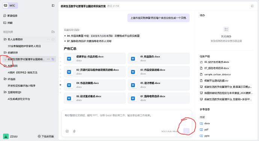The image size is (259, 141).
Task: Start a new task via 新建任务
Action: tap(10, 16)
